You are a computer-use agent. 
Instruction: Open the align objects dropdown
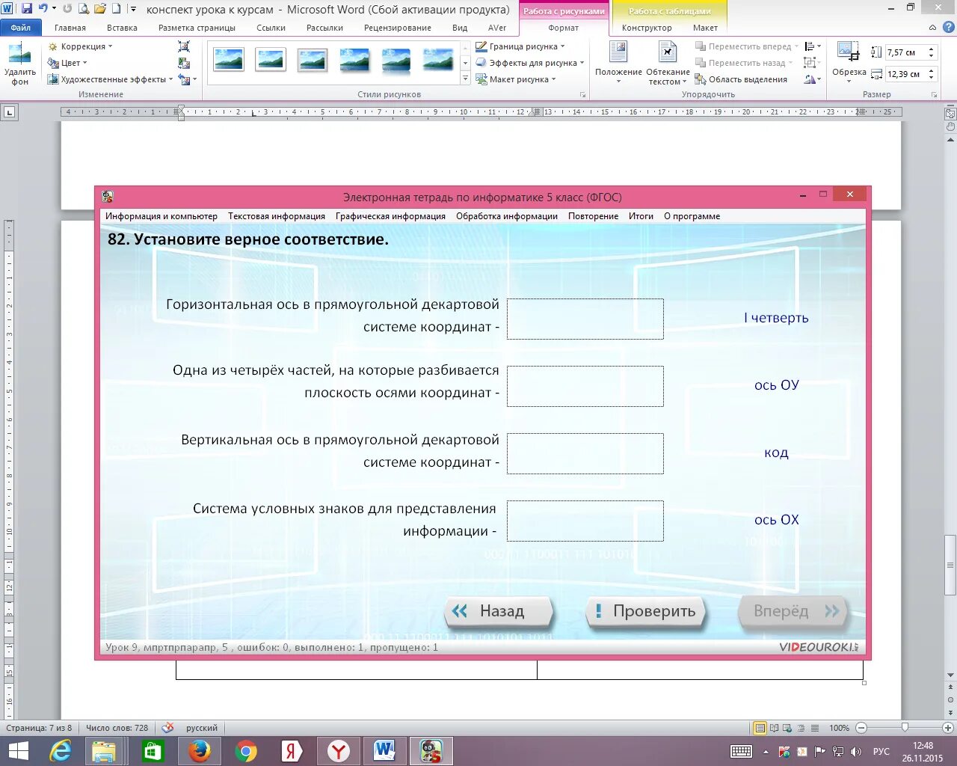(x=813, y=46)
